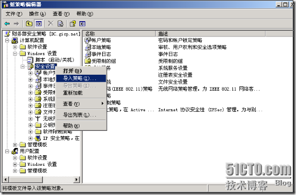The image size is (296, 195).
Task: Click description 密码和帐户锁定策略
Action: tap(180, 40)
